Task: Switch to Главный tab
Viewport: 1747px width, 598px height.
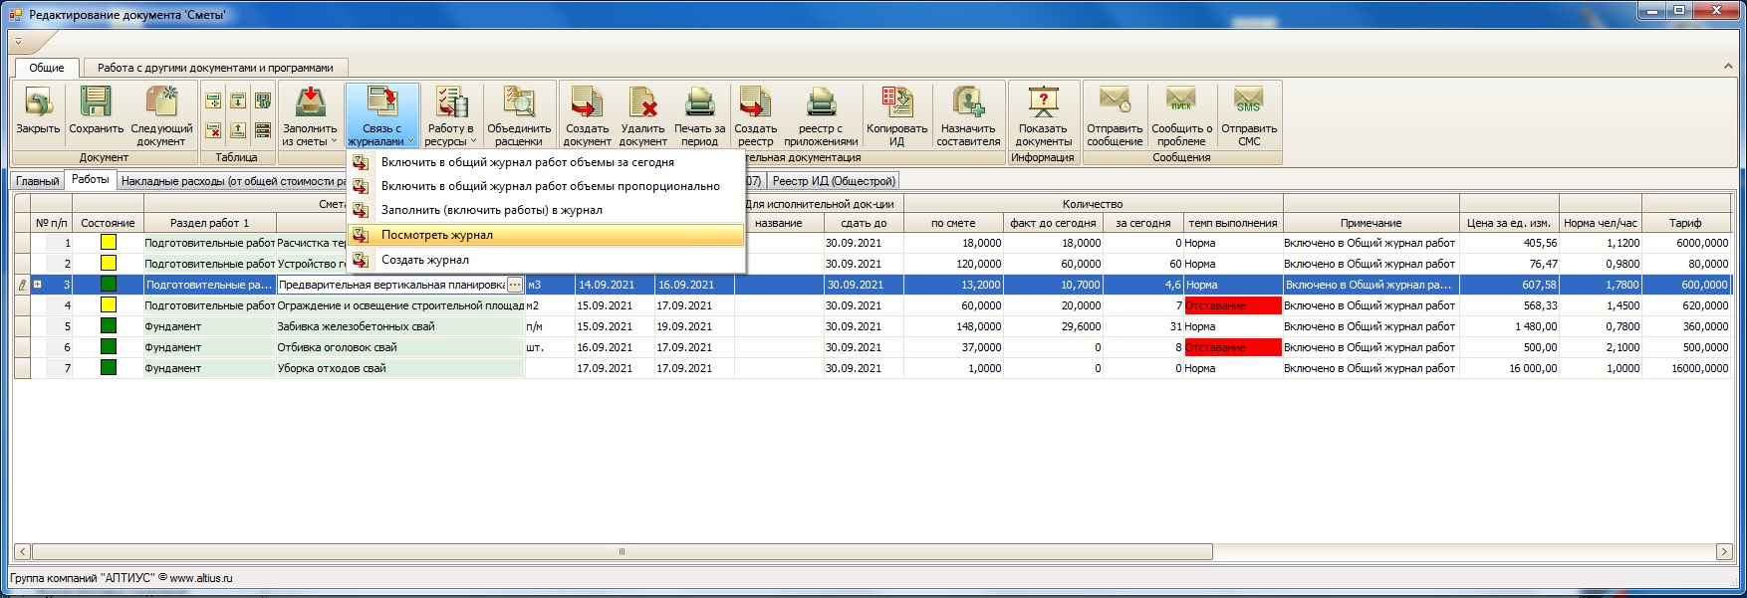Action: click(x=37, y=180)
